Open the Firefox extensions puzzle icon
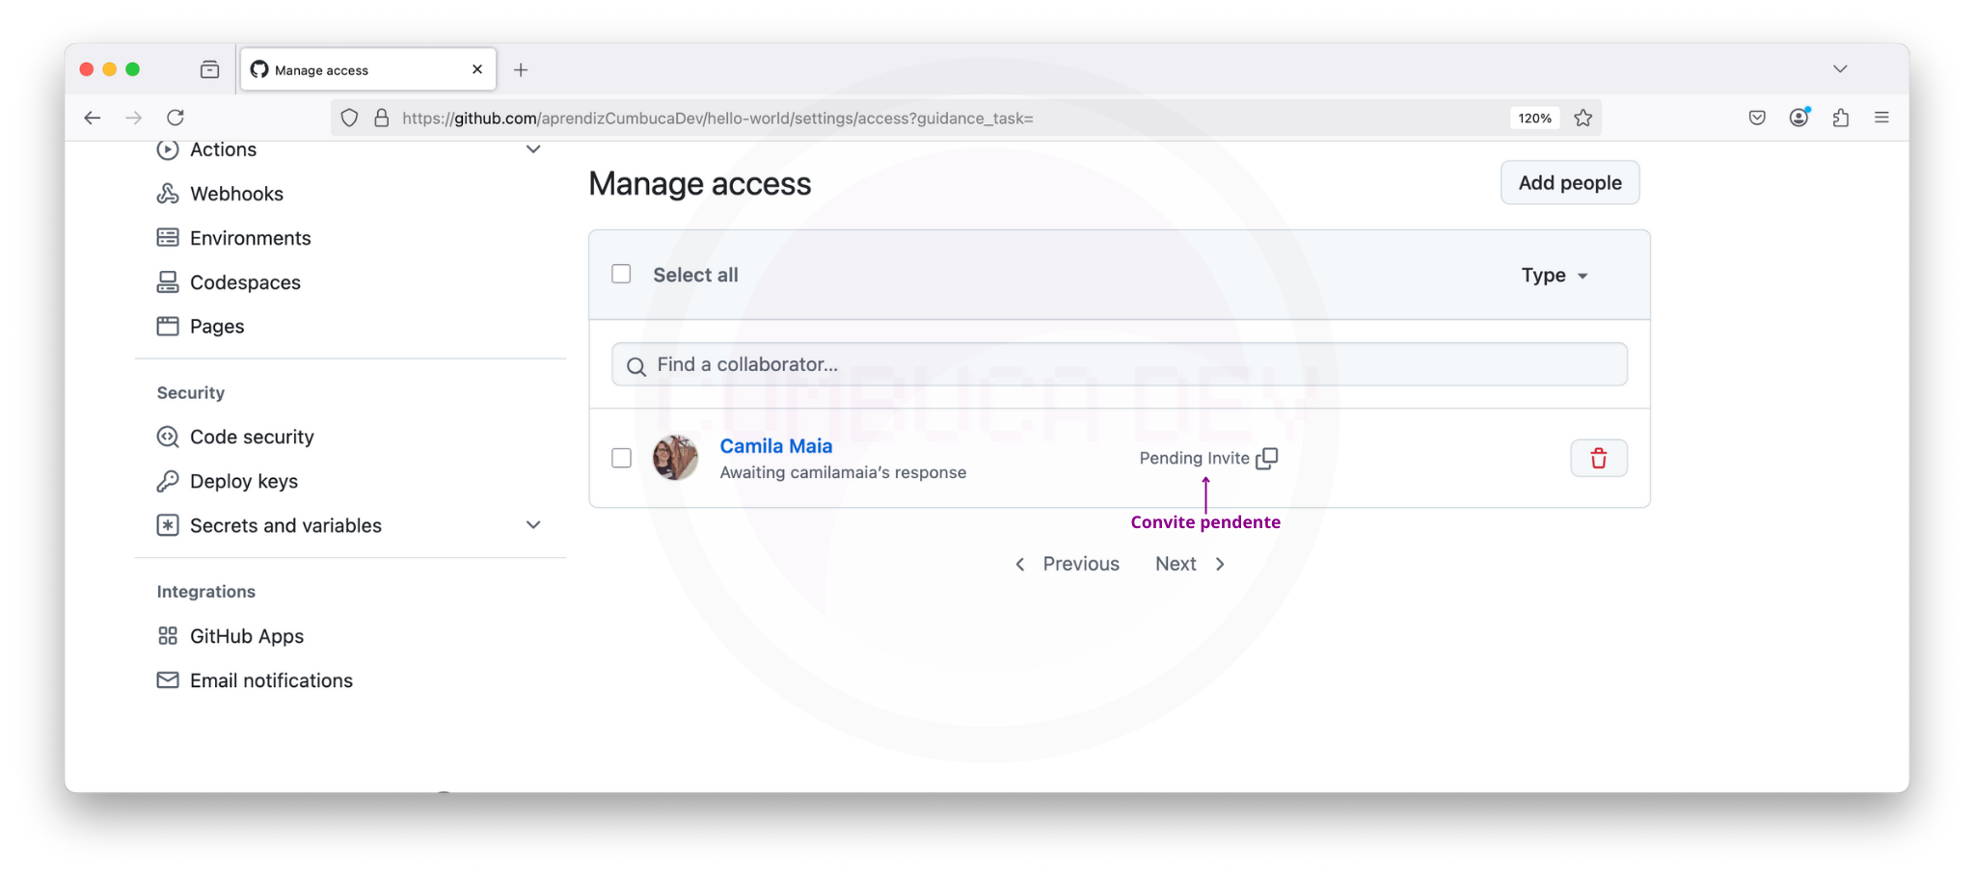This screenshot has height=878, width=1975. [x=1840, y=119]
